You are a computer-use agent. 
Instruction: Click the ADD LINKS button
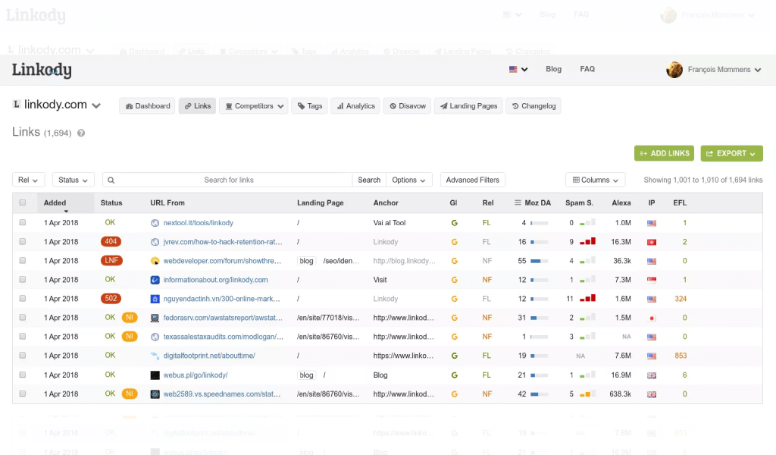(664, 153)
